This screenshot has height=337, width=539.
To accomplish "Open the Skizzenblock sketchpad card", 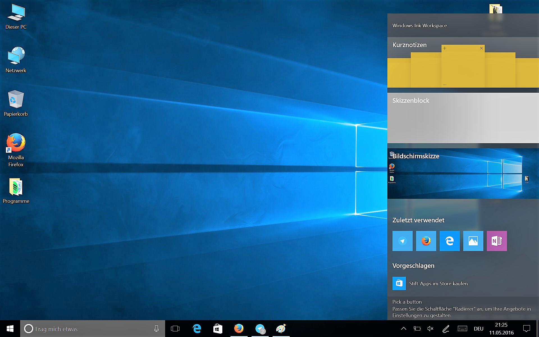I will 463,118.
